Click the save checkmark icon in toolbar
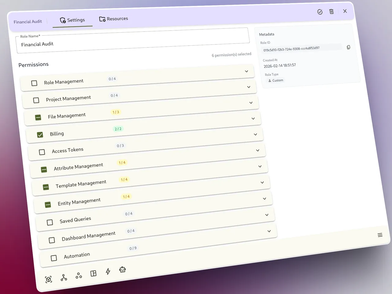Image resolution: width=392 pixels, height=294 pixels. pos(320,12)
